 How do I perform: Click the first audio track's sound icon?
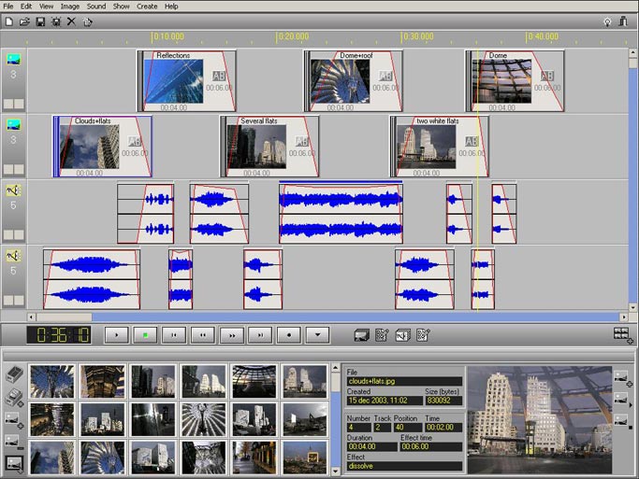[x=13, y=190]
